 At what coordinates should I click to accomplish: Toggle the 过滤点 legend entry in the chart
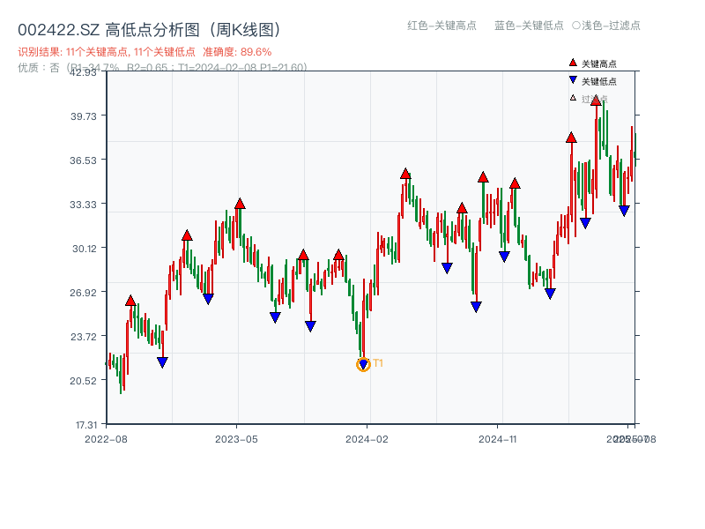click(589, 99)
